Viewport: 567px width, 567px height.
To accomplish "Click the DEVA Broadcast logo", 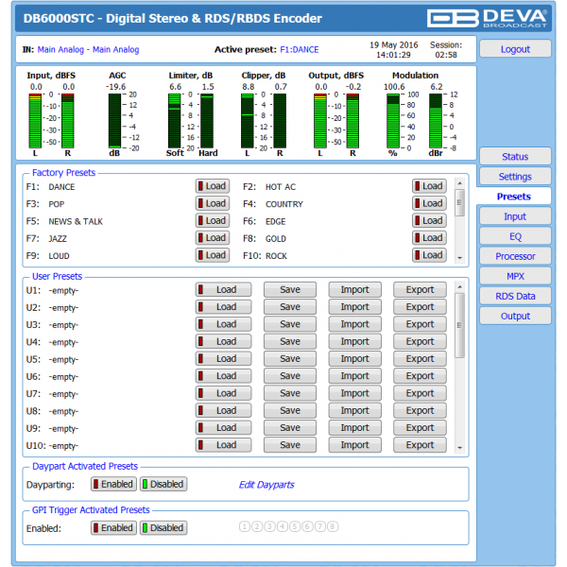I will click(487, 18).
